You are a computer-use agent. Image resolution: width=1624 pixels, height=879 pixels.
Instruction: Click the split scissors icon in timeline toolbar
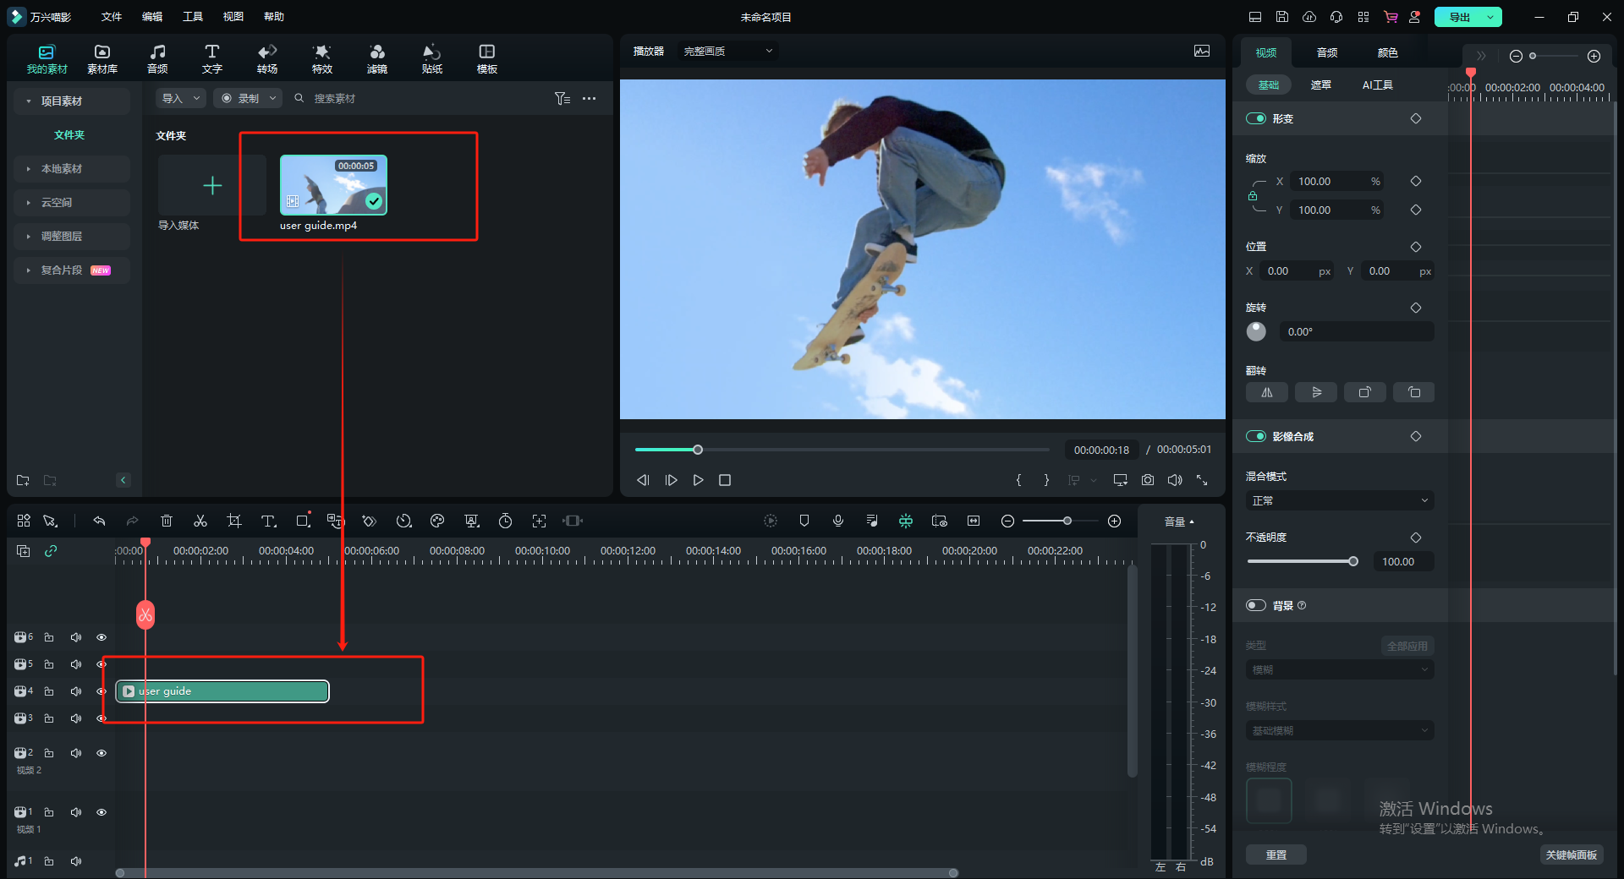[200, 521]
